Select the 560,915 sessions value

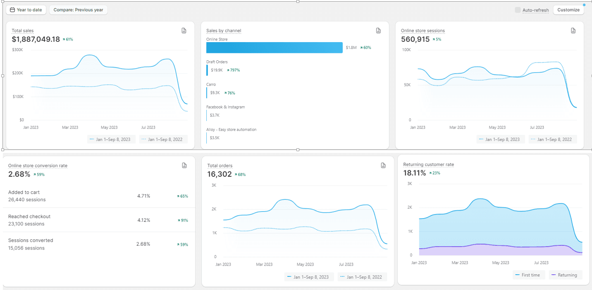[415, 39]
